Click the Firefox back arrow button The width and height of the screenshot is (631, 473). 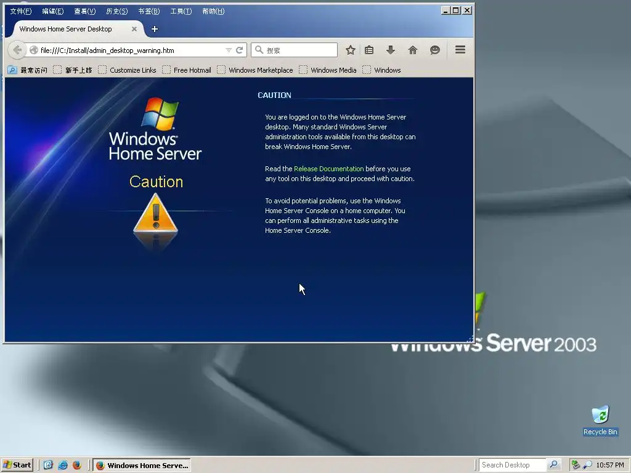coord(17,50)
